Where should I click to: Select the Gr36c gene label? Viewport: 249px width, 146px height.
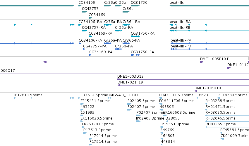point(128,8)
